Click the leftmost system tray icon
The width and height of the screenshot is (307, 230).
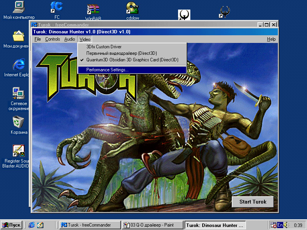(273, 225)
